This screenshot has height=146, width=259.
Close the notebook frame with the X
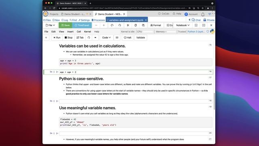pyautogui.click(x=211, y=25)
